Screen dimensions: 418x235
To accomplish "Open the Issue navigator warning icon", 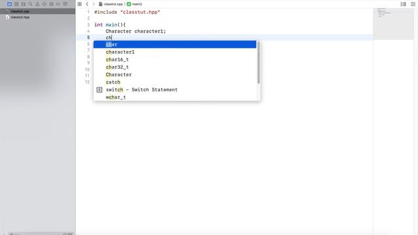I will pyautogui.click(x=37, y=4).
